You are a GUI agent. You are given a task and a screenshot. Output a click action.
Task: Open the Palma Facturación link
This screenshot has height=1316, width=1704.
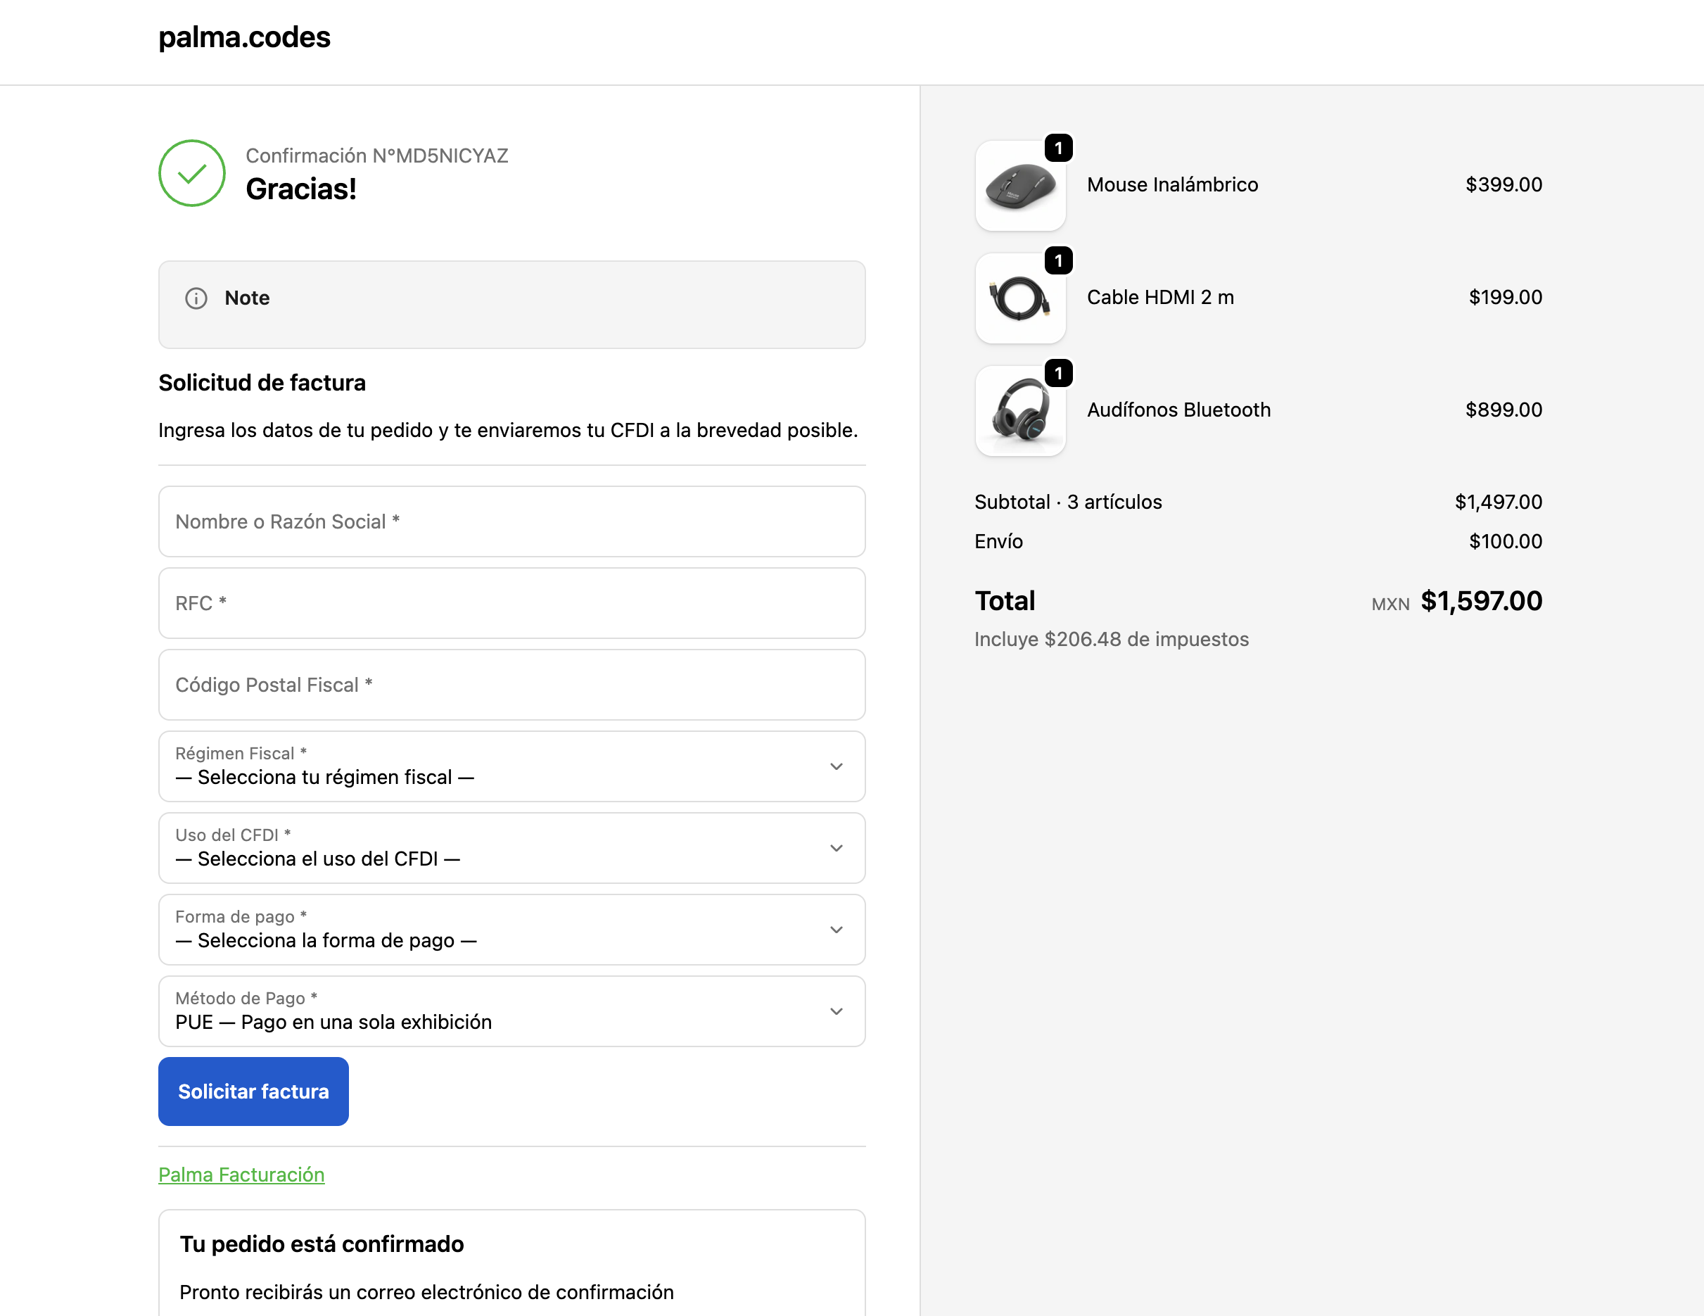pyautogui.click(x=241, y=1175)
